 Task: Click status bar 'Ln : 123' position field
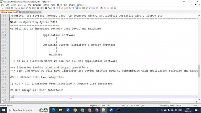125,105
